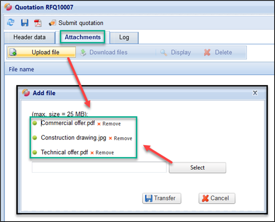Click the File name column header

click(22, 69)
